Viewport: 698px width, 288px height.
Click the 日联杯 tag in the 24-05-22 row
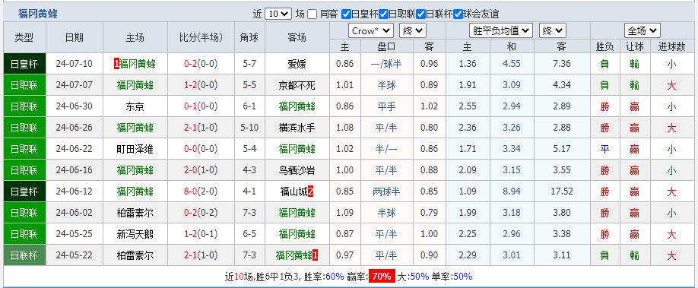(x=24, y=255)
